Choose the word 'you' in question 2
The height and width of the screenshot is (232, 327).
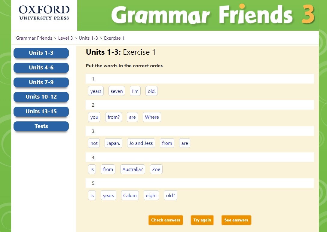(x=94, y=117)
